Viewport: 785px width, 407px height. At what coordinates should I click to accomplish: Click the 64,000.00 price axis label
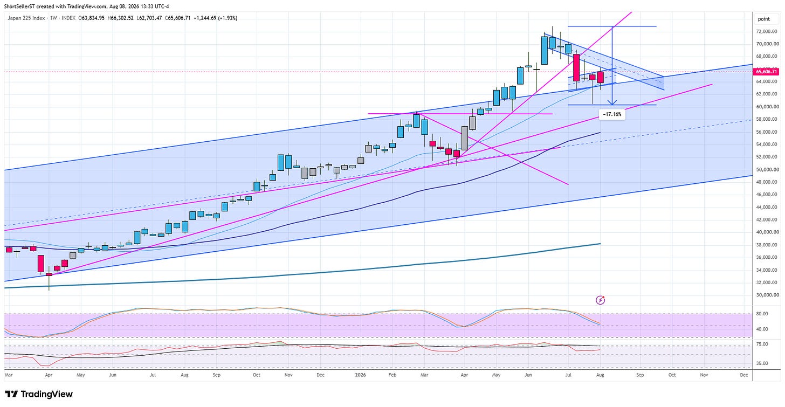[x=766, y=81]
